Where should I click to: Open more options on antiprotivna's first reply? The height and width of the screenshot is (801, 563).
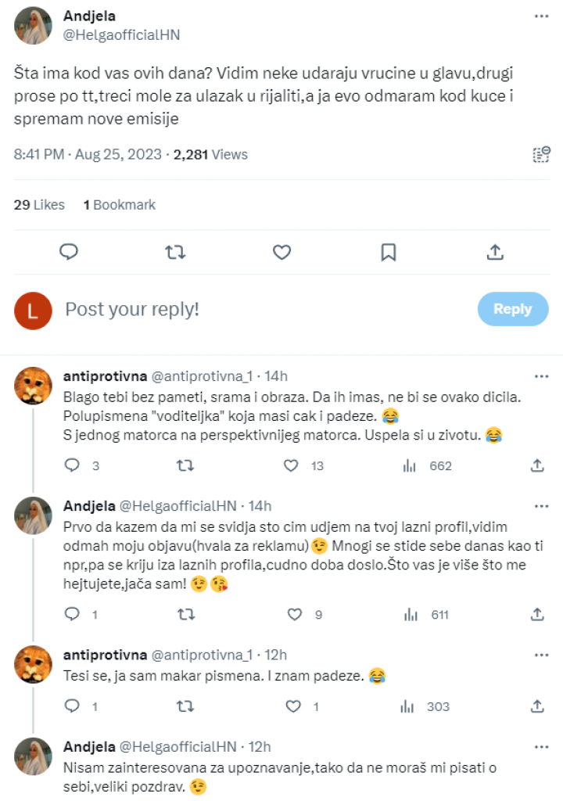(x=540, y=375)
